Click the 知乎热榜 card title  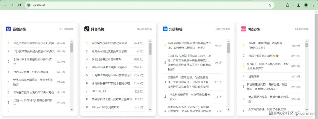(176, 29)
